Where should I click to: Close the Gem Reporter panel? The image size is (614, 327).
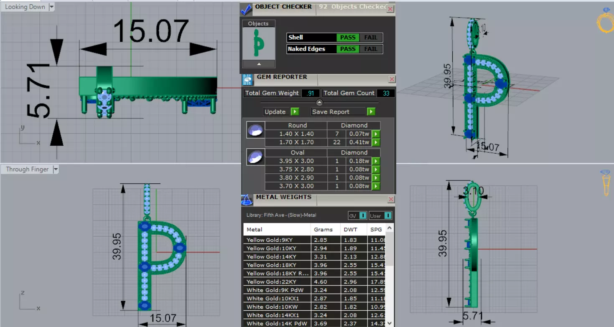[392, 79]
